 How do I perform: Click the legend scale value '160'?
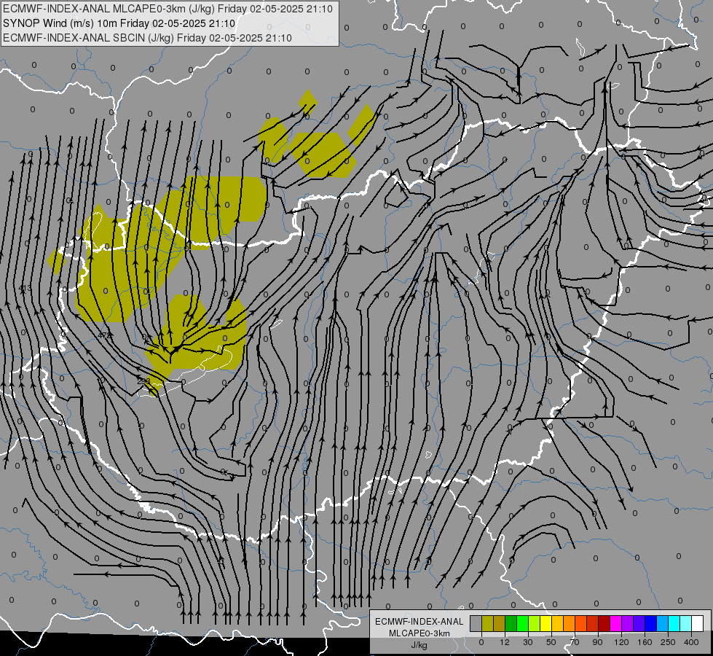[x=645, y=642]
